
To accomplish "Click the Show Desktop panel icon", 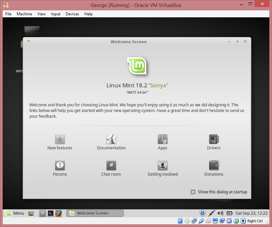I will pyautogui.click(x=31, y=213).
